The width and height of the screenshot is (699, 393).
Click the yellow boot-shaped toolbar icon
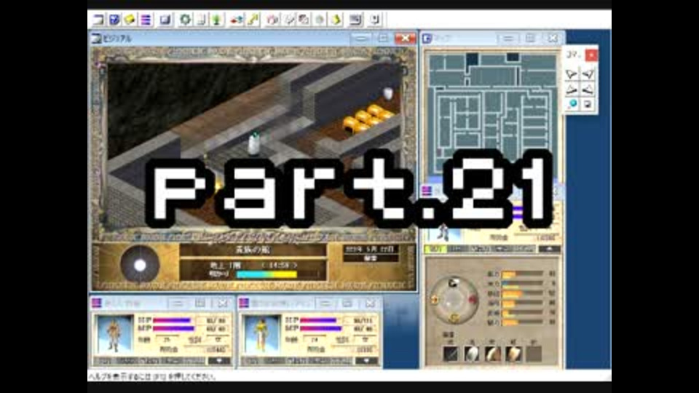point(336,20)
